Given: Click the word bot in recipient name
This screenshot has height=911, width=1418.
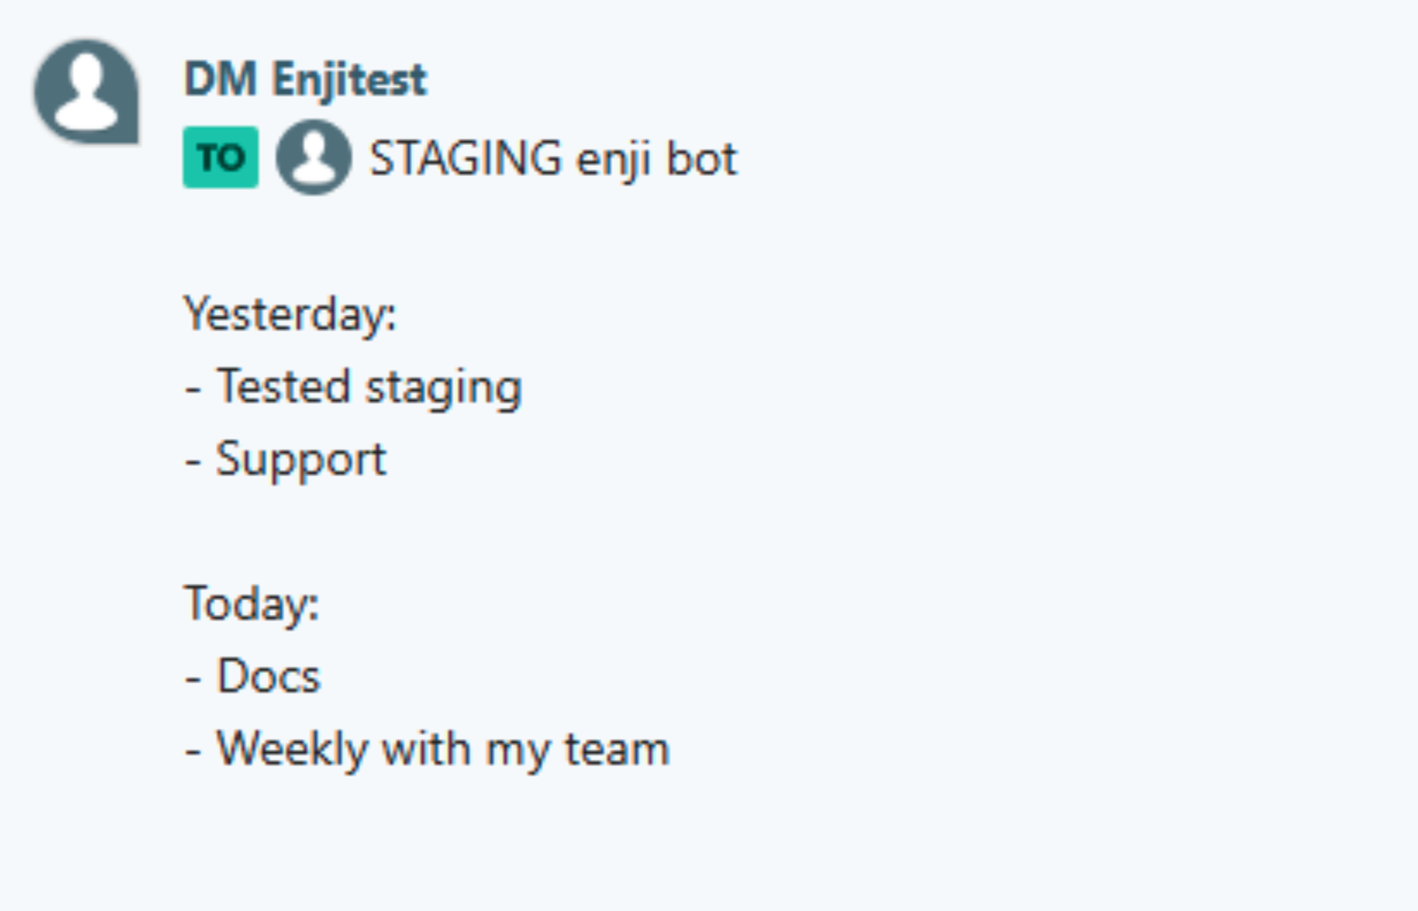Looking at the screenshot, I should (702, 158).
